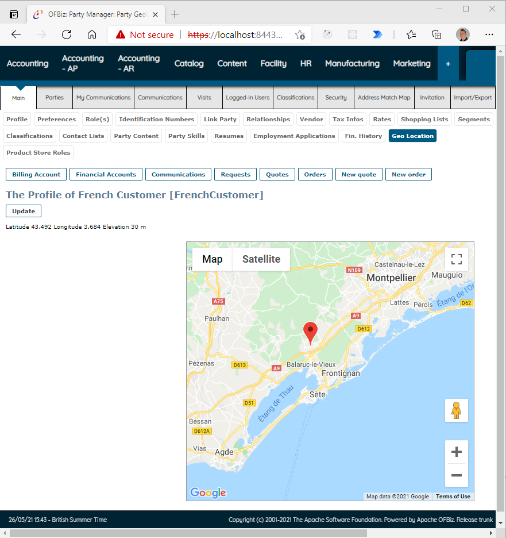The height and width of the screenshot is (538, 506).
Task: Click the Quotes button
Action: pos(277,174)
